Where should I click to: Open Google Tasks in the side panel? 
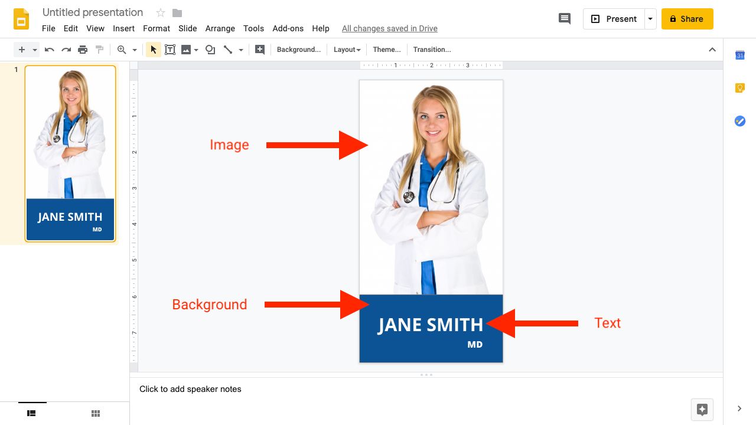(739, 121)
